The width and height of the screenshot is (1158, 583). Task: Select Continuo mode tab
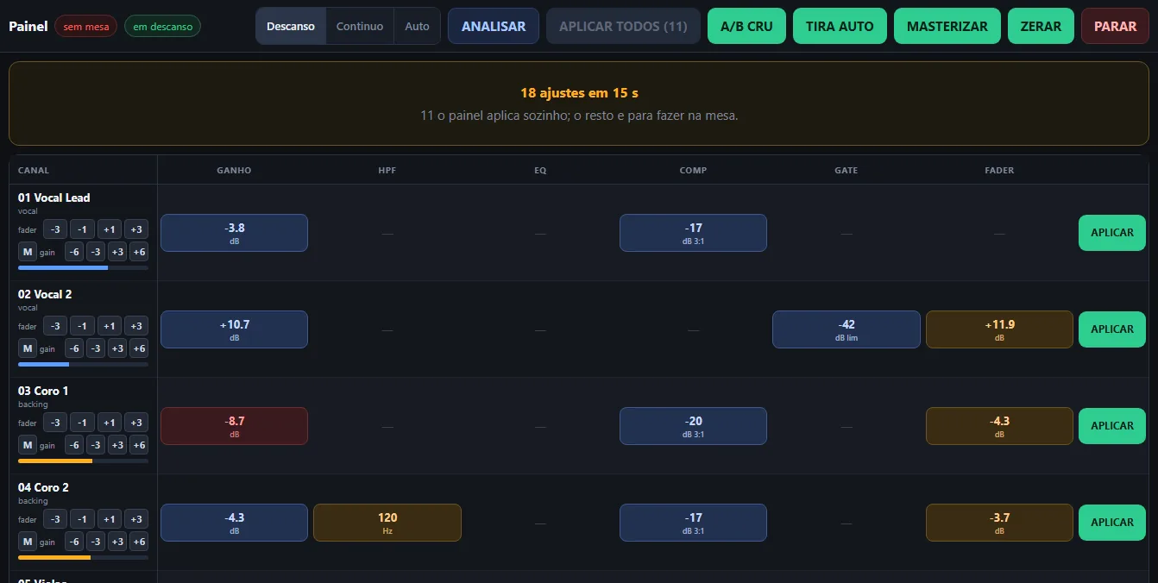[x=360, y=26]
